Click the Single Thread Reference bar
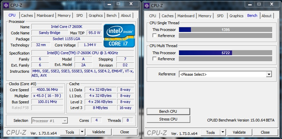This screenshot has height=139, width=282. click(225, 36)
